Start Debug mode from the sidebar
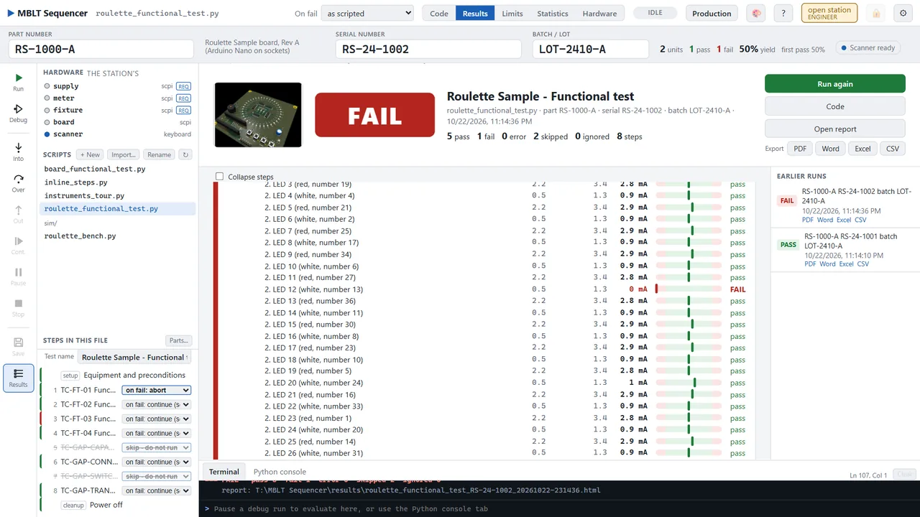920x517 pixels. (18, 113)
